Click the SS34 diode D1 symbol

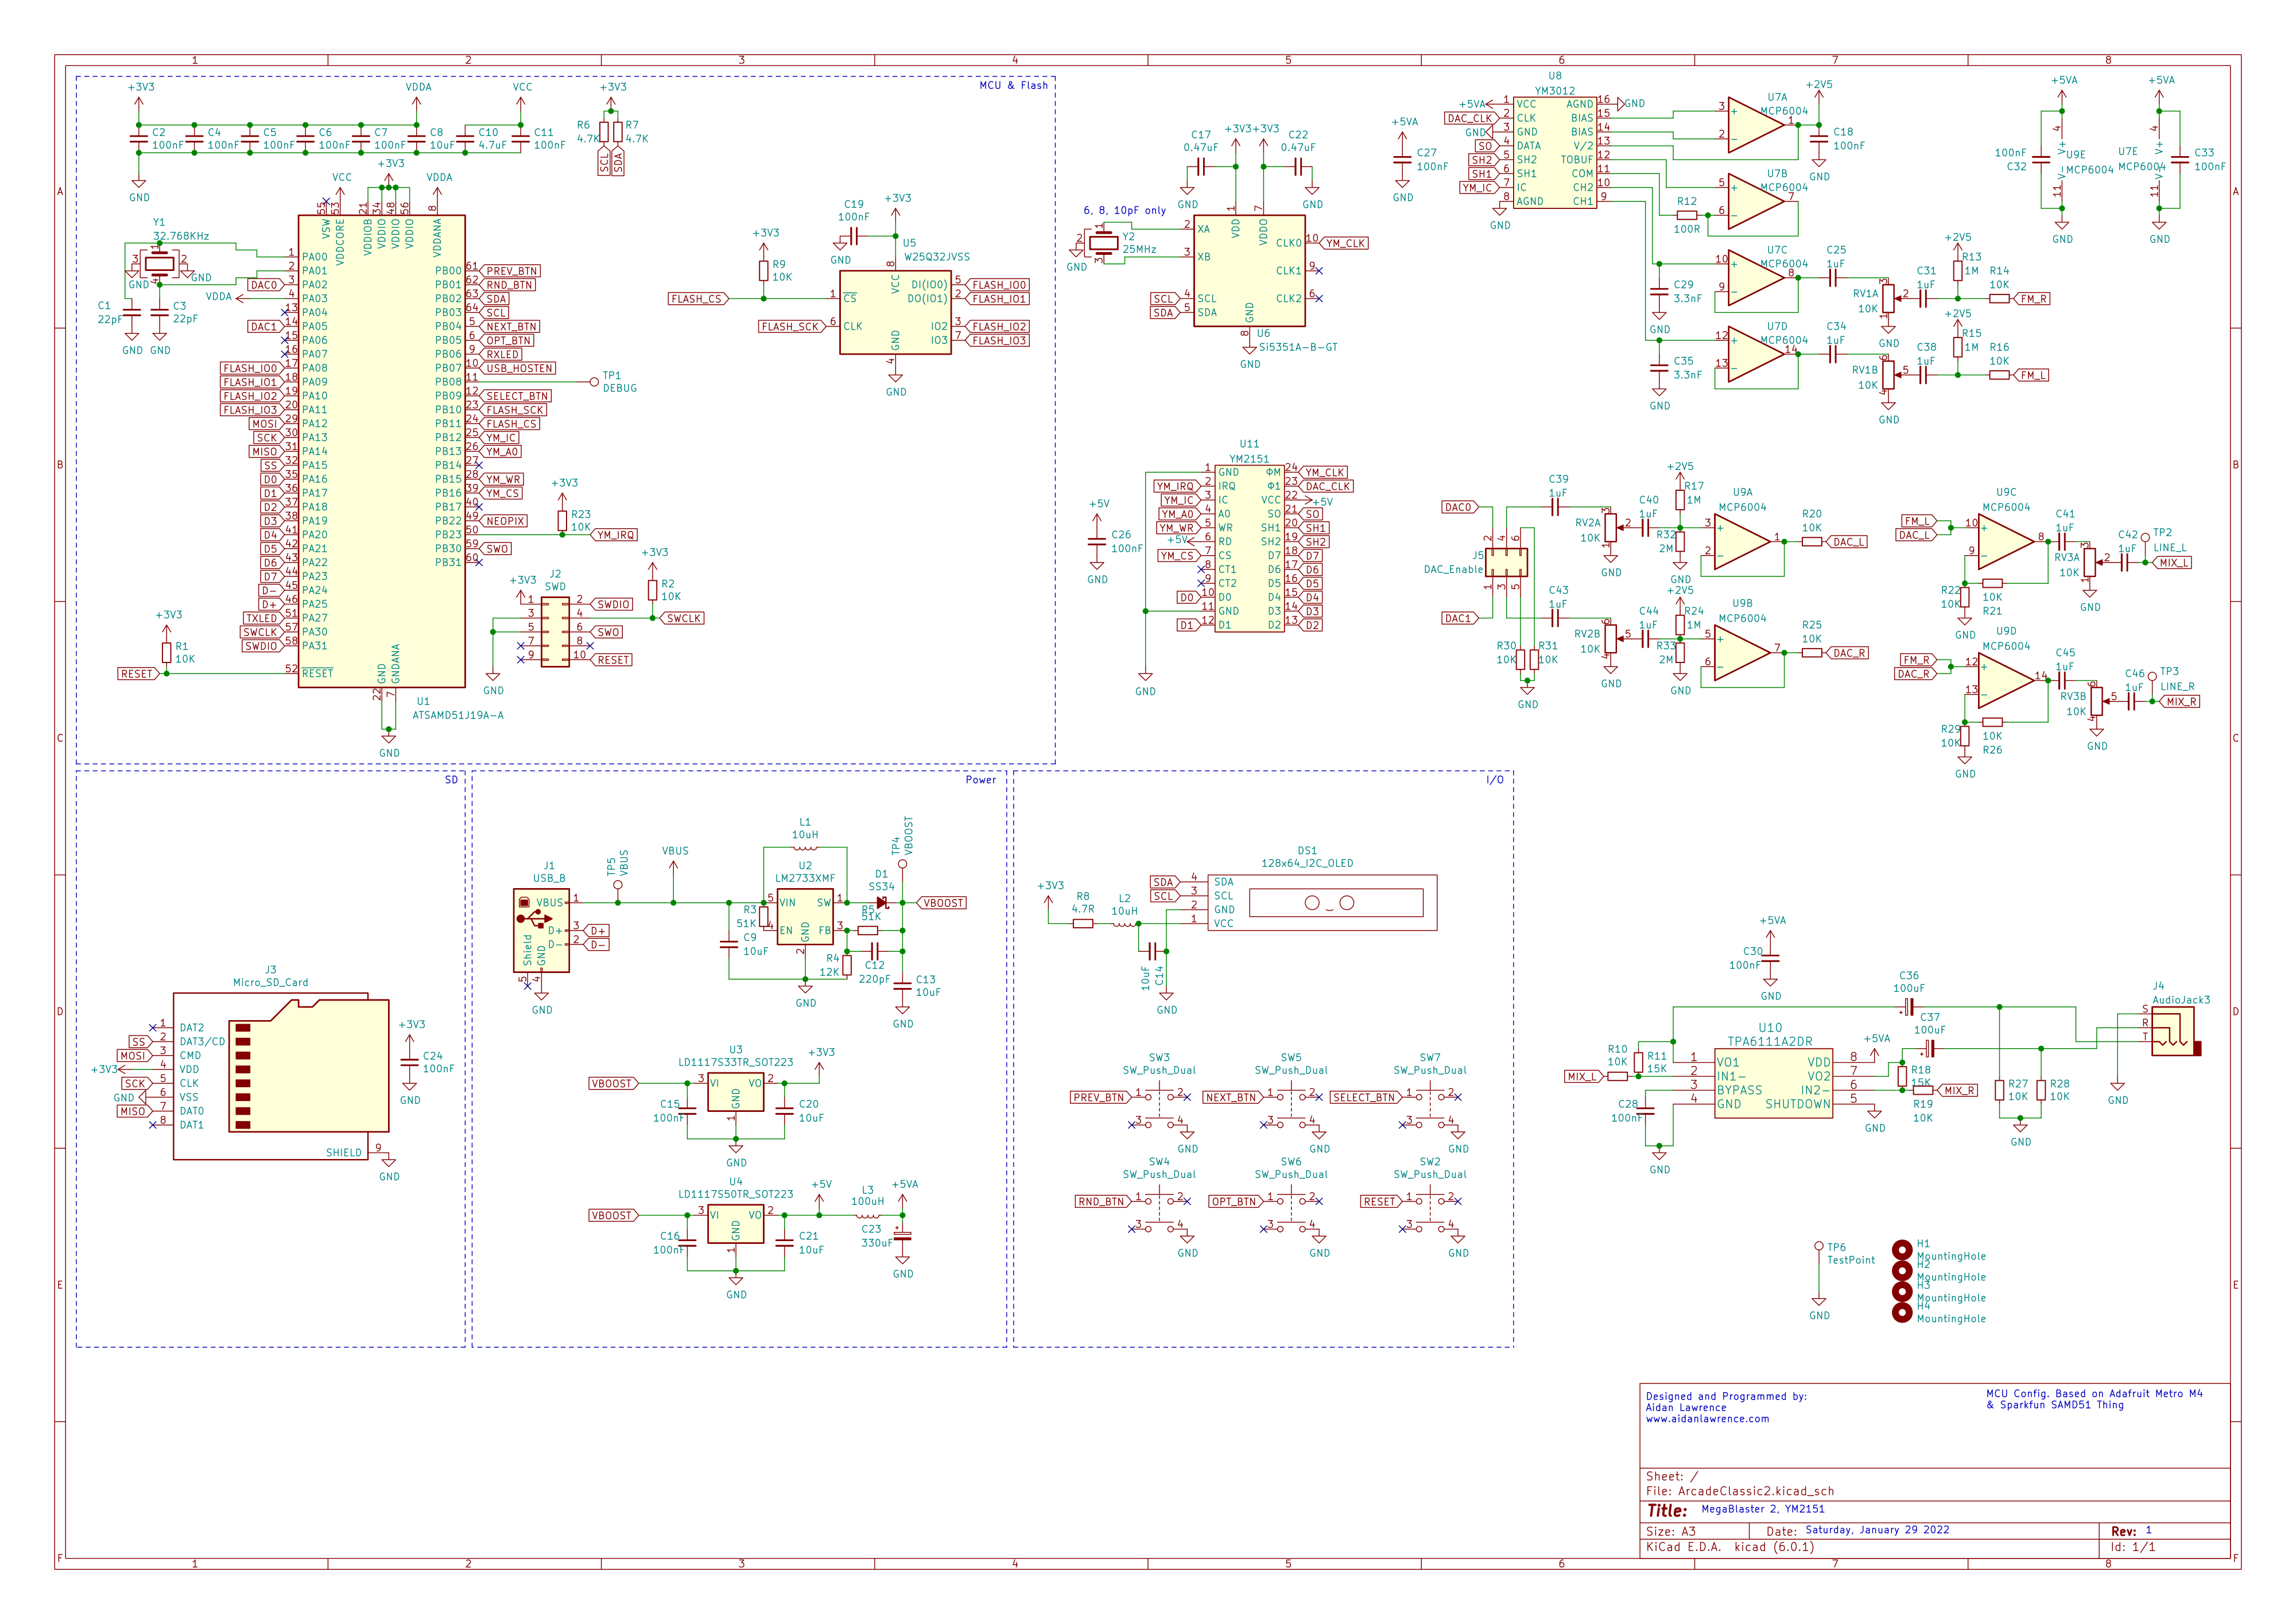pyautogui.click(x=881, y=902)
